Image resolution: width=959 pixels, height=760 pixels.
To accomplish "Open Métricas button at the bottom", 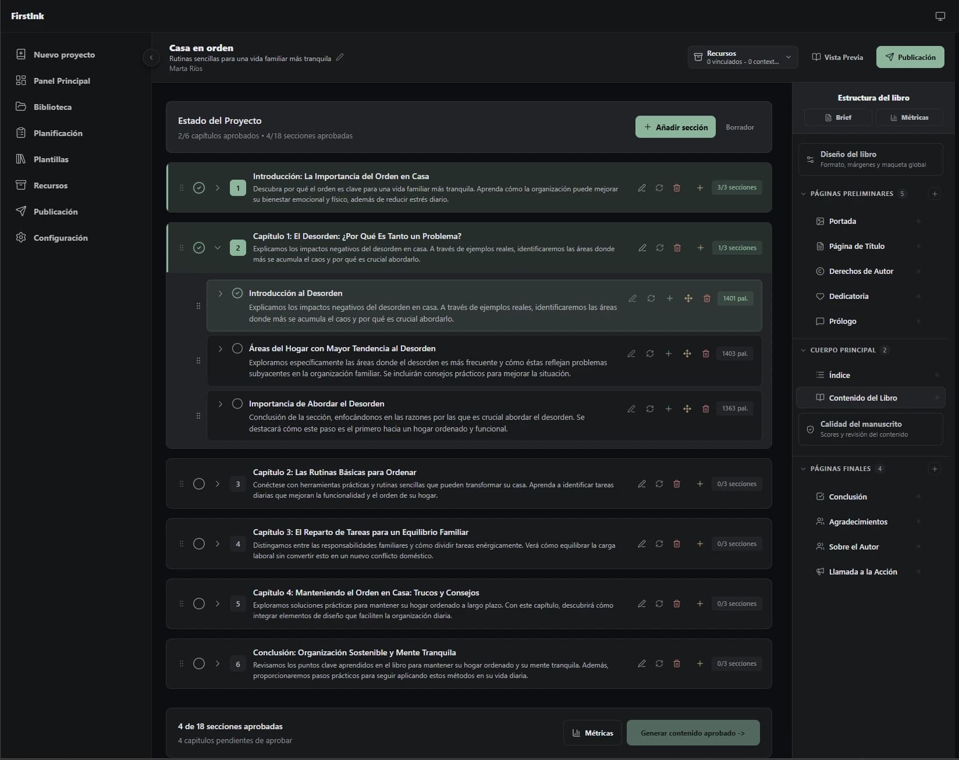I will 592,733.
